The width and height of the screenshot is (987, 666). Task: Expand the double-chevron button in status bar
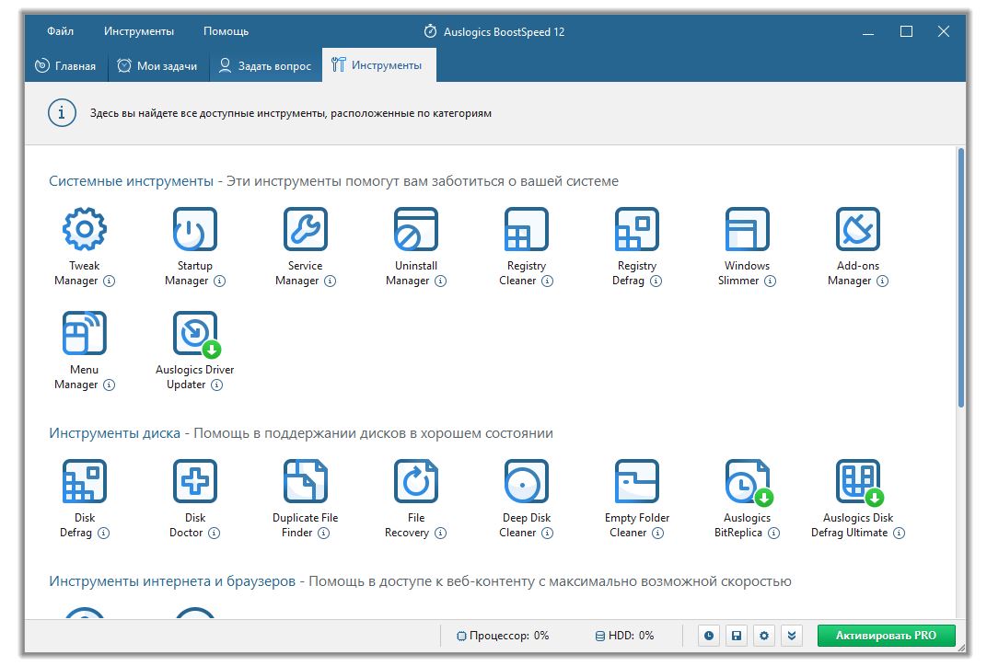(x=792, y=636)
